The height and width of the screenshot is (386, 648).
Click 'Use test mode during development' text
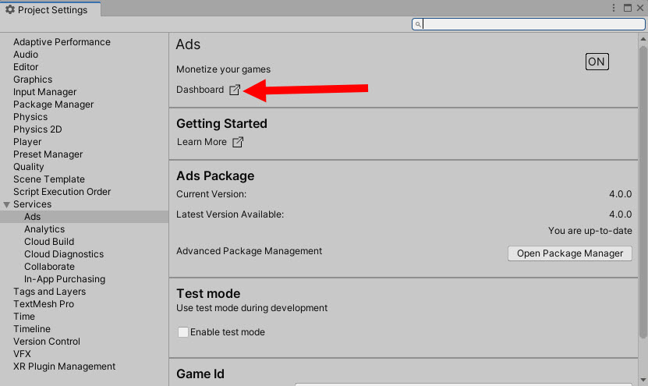[252, 308]
